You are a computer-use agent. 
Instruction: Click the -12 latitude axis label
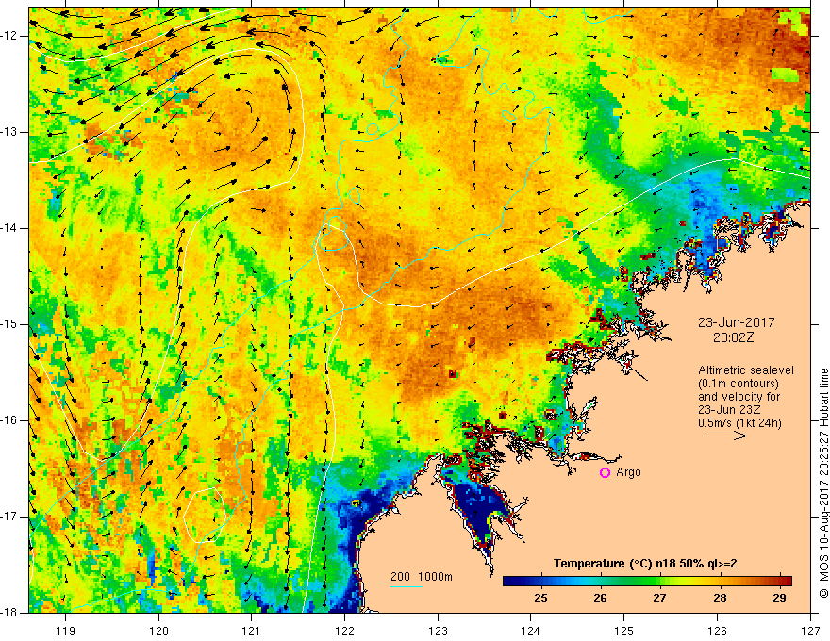point(9,36)
